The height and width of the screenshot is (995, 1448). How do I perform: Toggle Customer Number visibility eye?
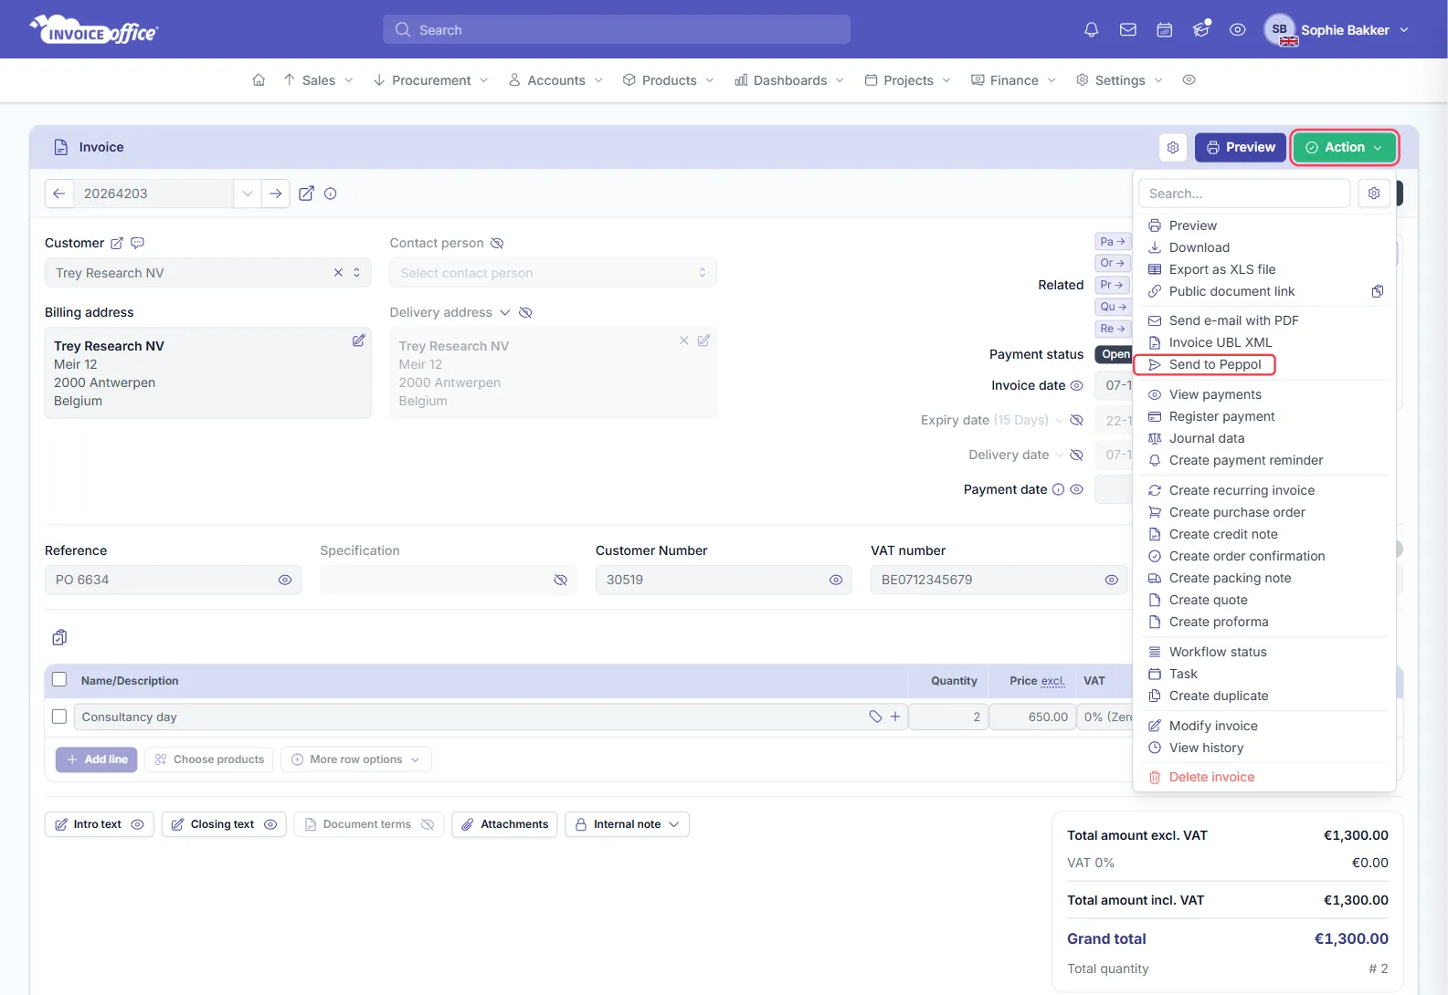(836, 580)
